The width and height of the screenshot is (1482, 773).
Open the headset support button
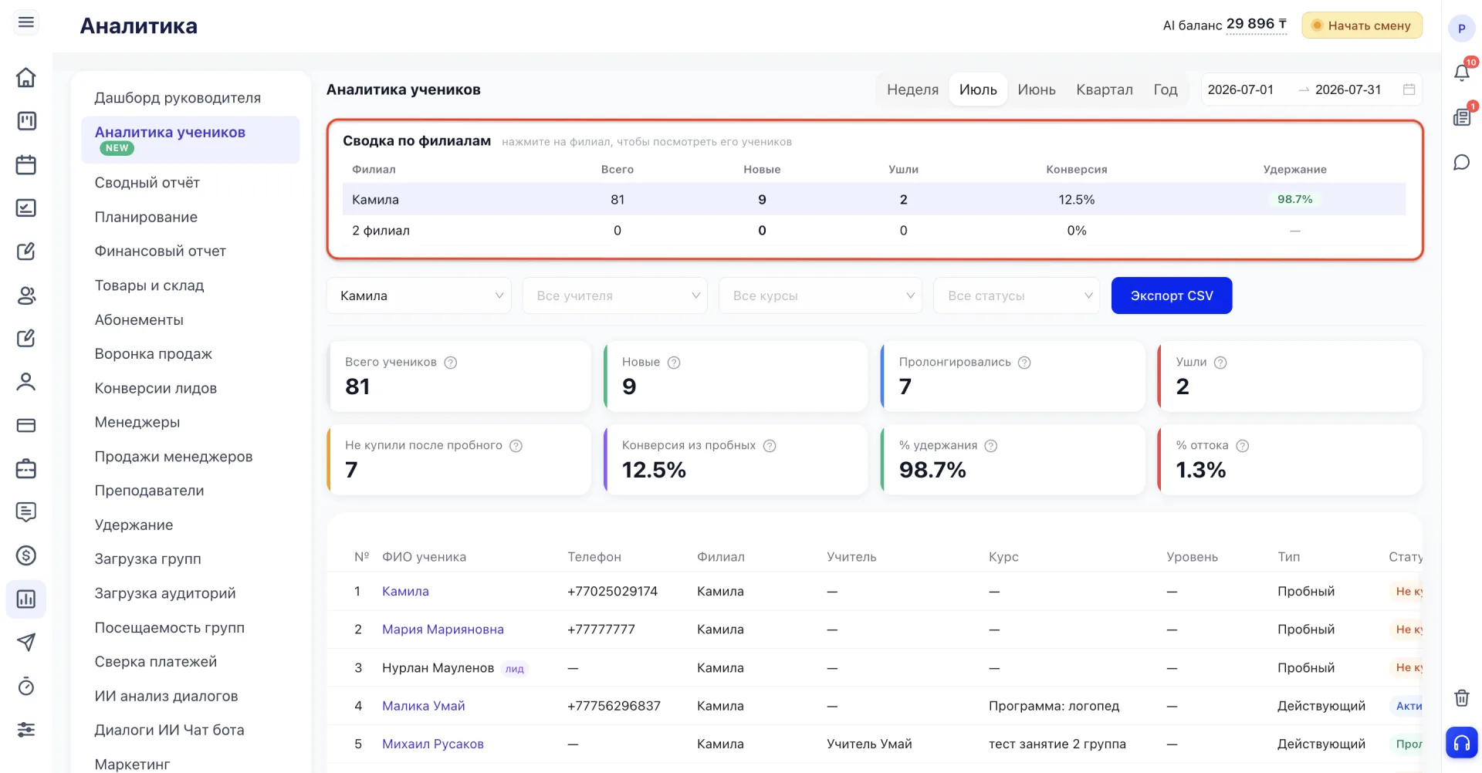coord(1461,743)
